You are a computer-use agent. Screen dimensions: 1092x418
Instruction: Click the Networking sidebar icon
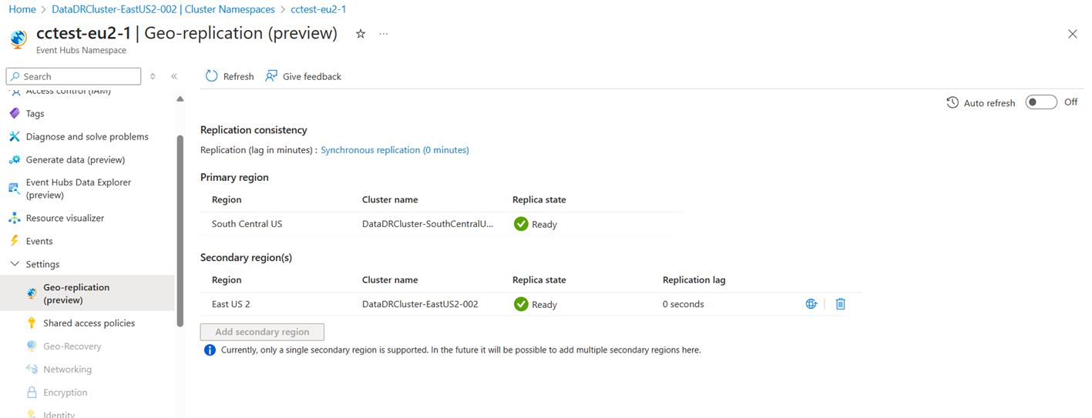coord(32,370)
